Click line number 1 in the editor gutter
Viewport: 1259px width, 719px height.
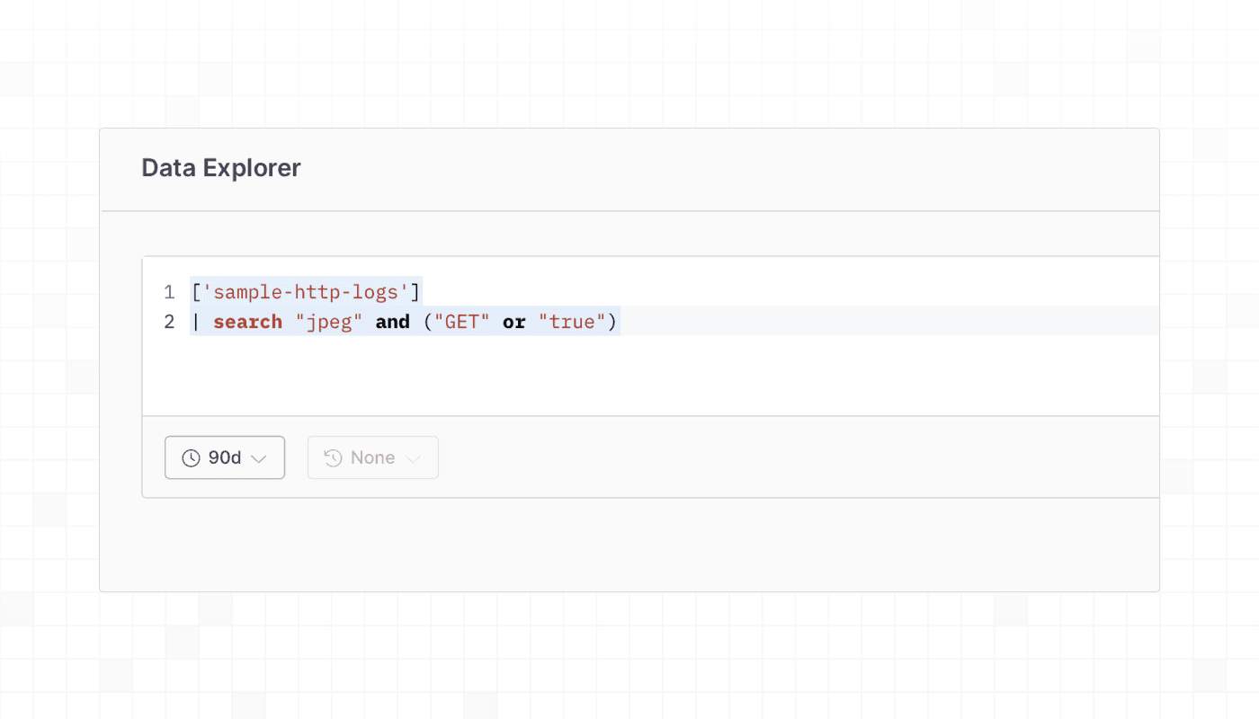(x=169, y=292)
